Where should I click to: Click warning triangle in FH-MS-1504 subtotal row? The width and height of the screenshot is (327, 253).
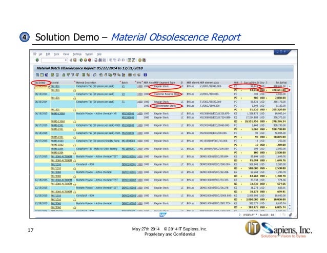(x=74, y=153)
